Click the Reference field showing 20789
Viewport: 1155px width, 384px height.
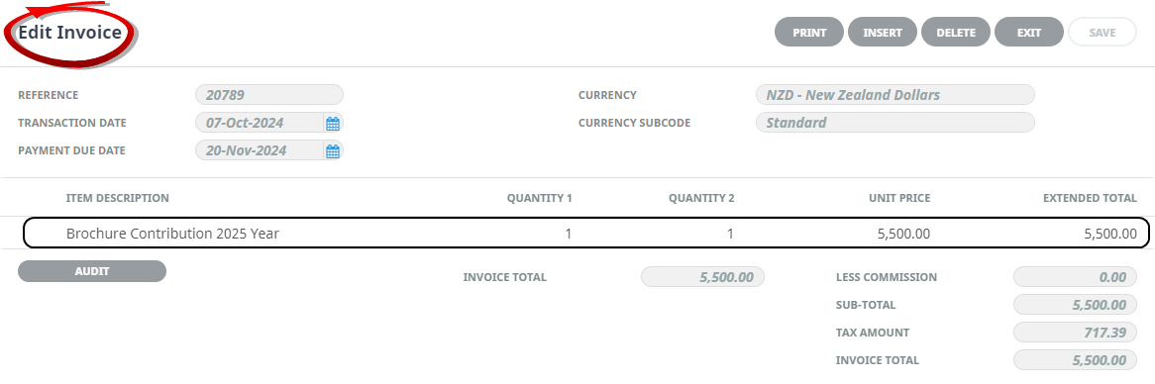(x=269, y=95)
